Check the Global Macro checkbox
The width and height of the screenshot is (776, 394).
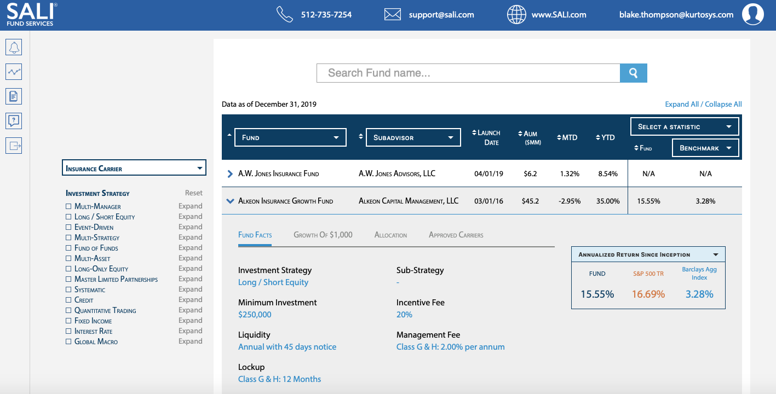(68, 341)
